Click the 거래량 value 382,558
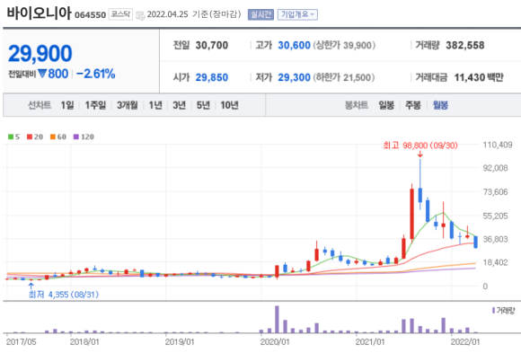The width and height of the screenshot is (521, 353). point(464,45)
